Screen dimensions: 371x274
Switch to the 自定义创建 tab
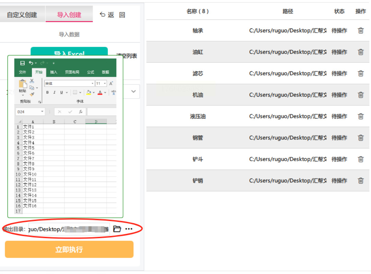point(22,15)
